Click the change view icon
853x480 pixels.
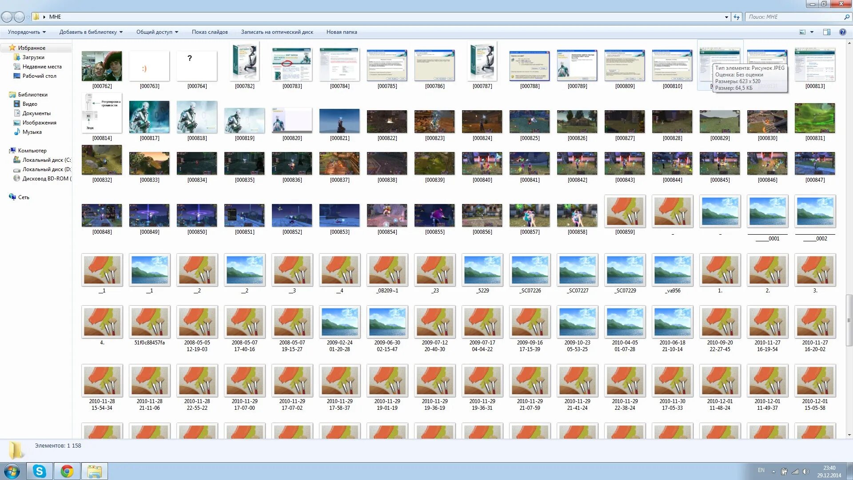802,32
